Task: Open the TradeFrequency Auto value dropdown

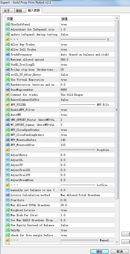Action: [87, 55]
